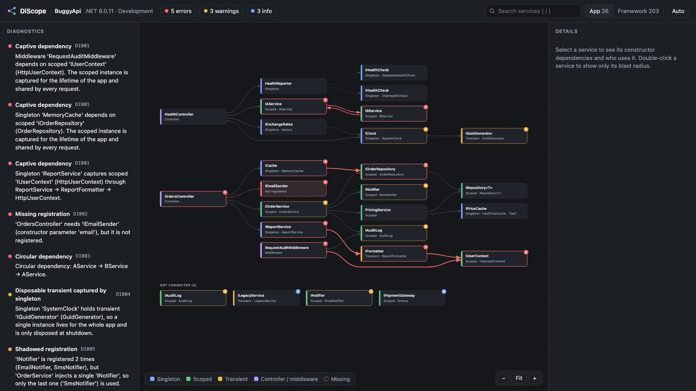
Task: Toggle the 3 info filter
Action: [261, 11]
